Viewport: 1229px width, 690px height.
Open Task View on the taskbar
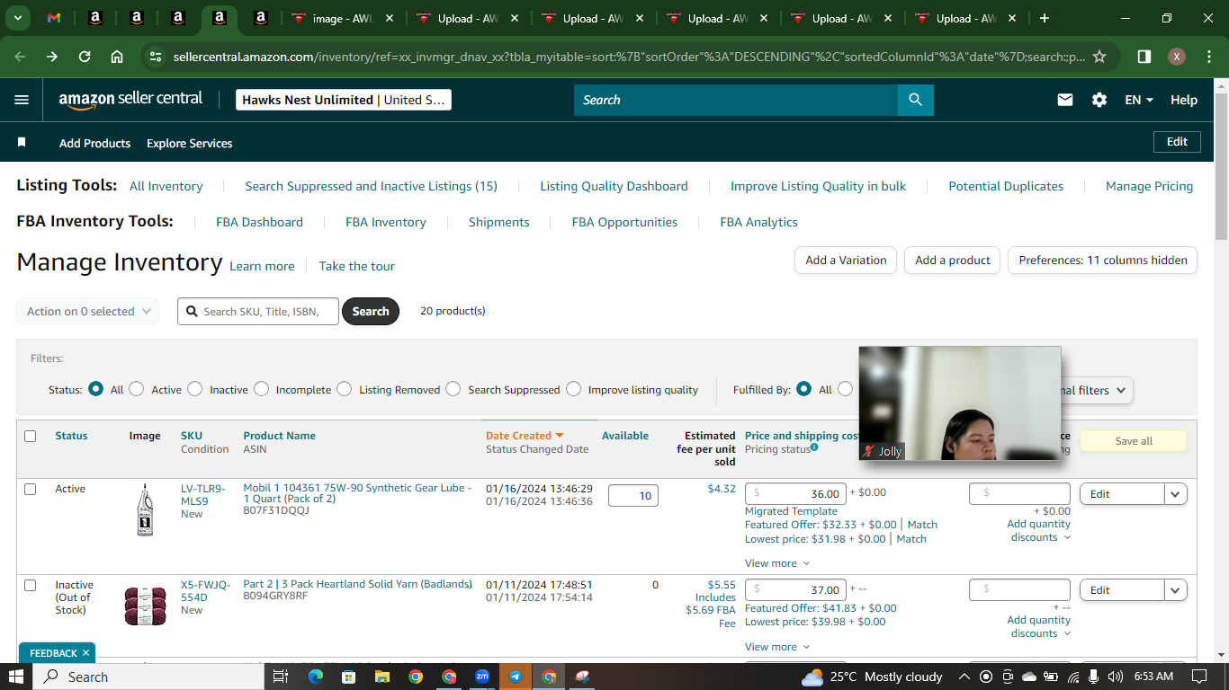pyautogui.click(x=280, y=677)
